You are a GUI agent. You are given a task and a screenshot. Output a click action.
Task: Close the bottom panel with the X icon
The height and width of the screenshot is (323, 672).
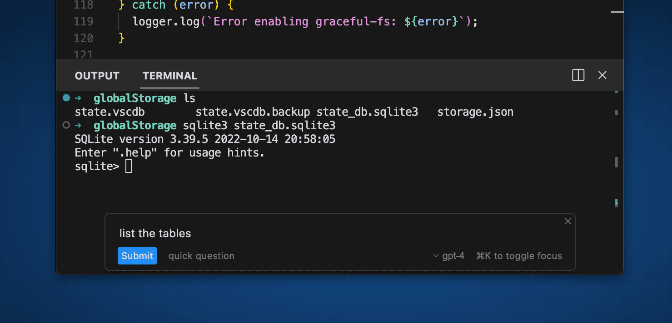[602, 75]
